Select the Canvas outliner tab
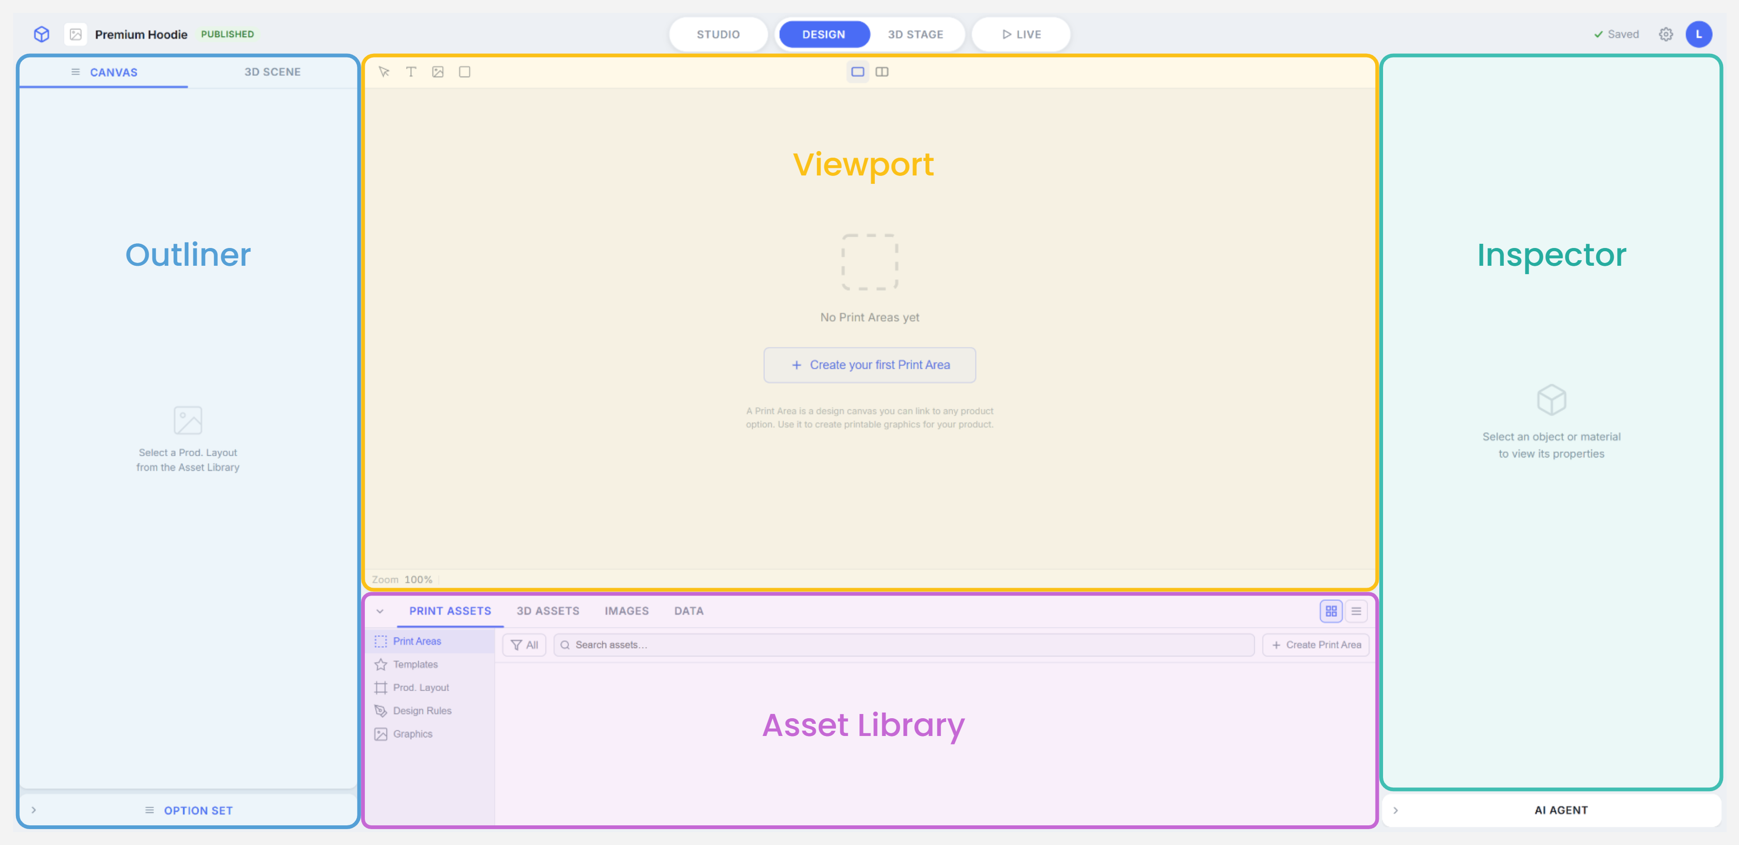 104,72
